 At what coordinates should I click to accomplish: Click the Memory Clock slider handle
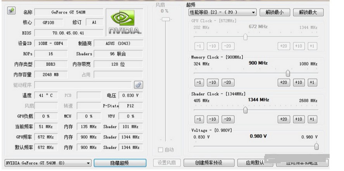point(288,74)
